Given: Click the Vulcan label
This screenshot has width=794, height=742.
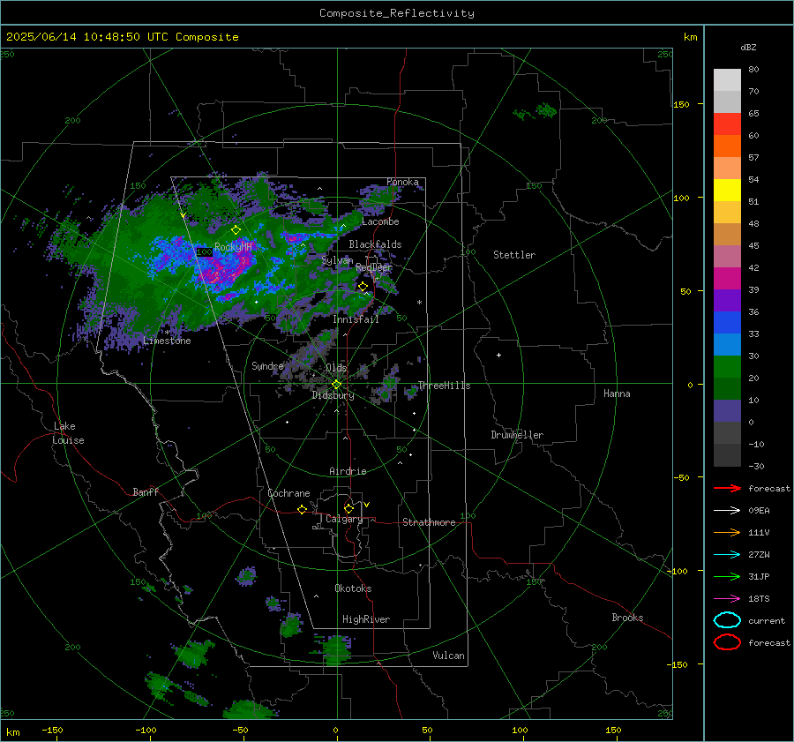Looking at the screenshot, I should tap(448, 656).
